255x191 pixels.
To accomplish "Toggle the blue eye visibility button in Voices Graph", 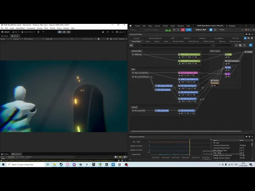I will (251, 45).
